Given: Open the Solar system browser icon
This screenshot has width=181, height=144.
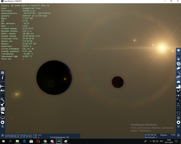Looking at the screenshot, I should [3, 86].
